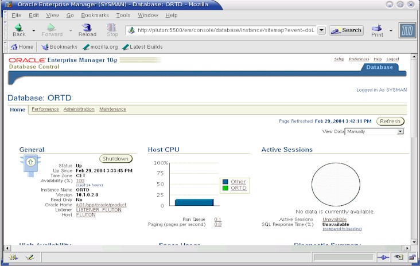420x266 pixels.
Task: Click the Stop loading button
Action: click(x=112, y=30)
